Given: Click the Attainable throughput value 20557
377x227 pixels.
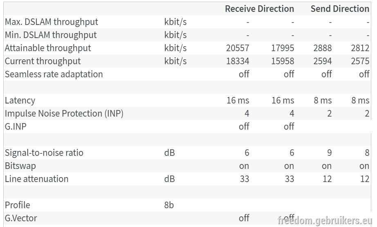Looking at the screenshot, I should point(238,48).
